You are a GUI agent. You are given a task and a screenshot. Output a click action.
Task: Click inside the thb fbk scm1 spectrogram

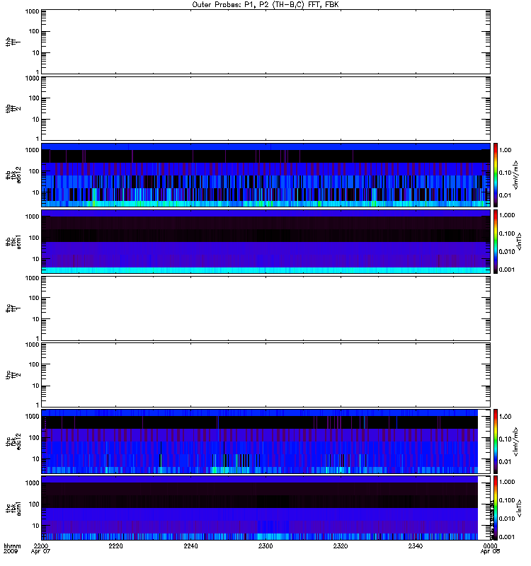(265, 241)
